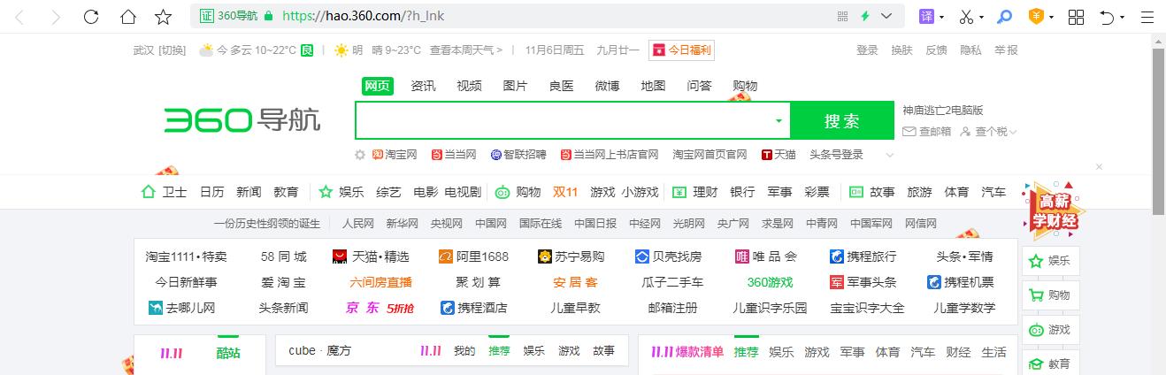Click the browser back arrow

pos(19,17)
